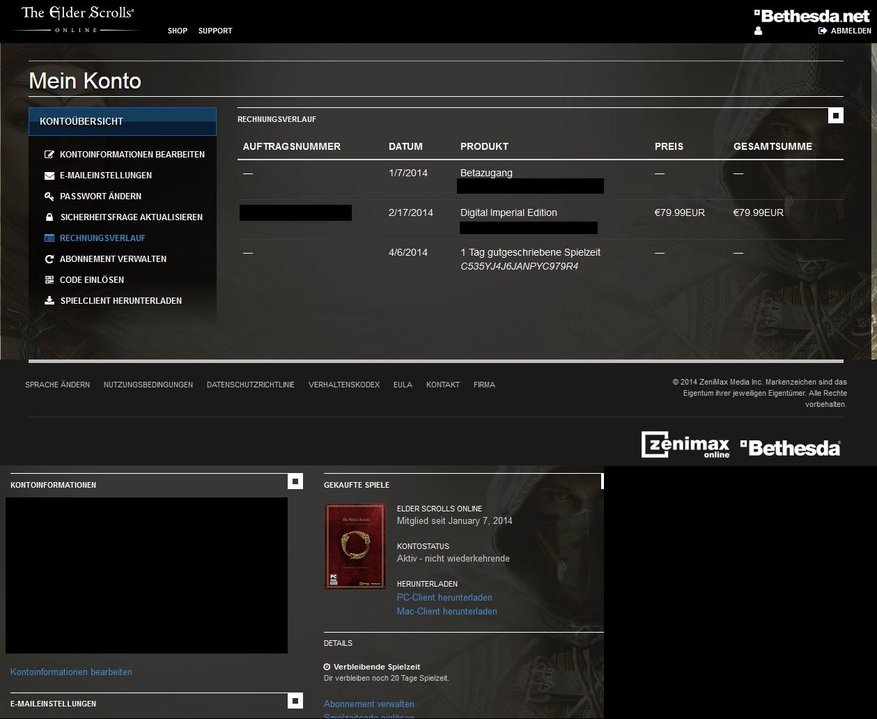Open Abonnement verwalten from sidebar
Screen dimensions: 877x719
click(x=113, y=259)
